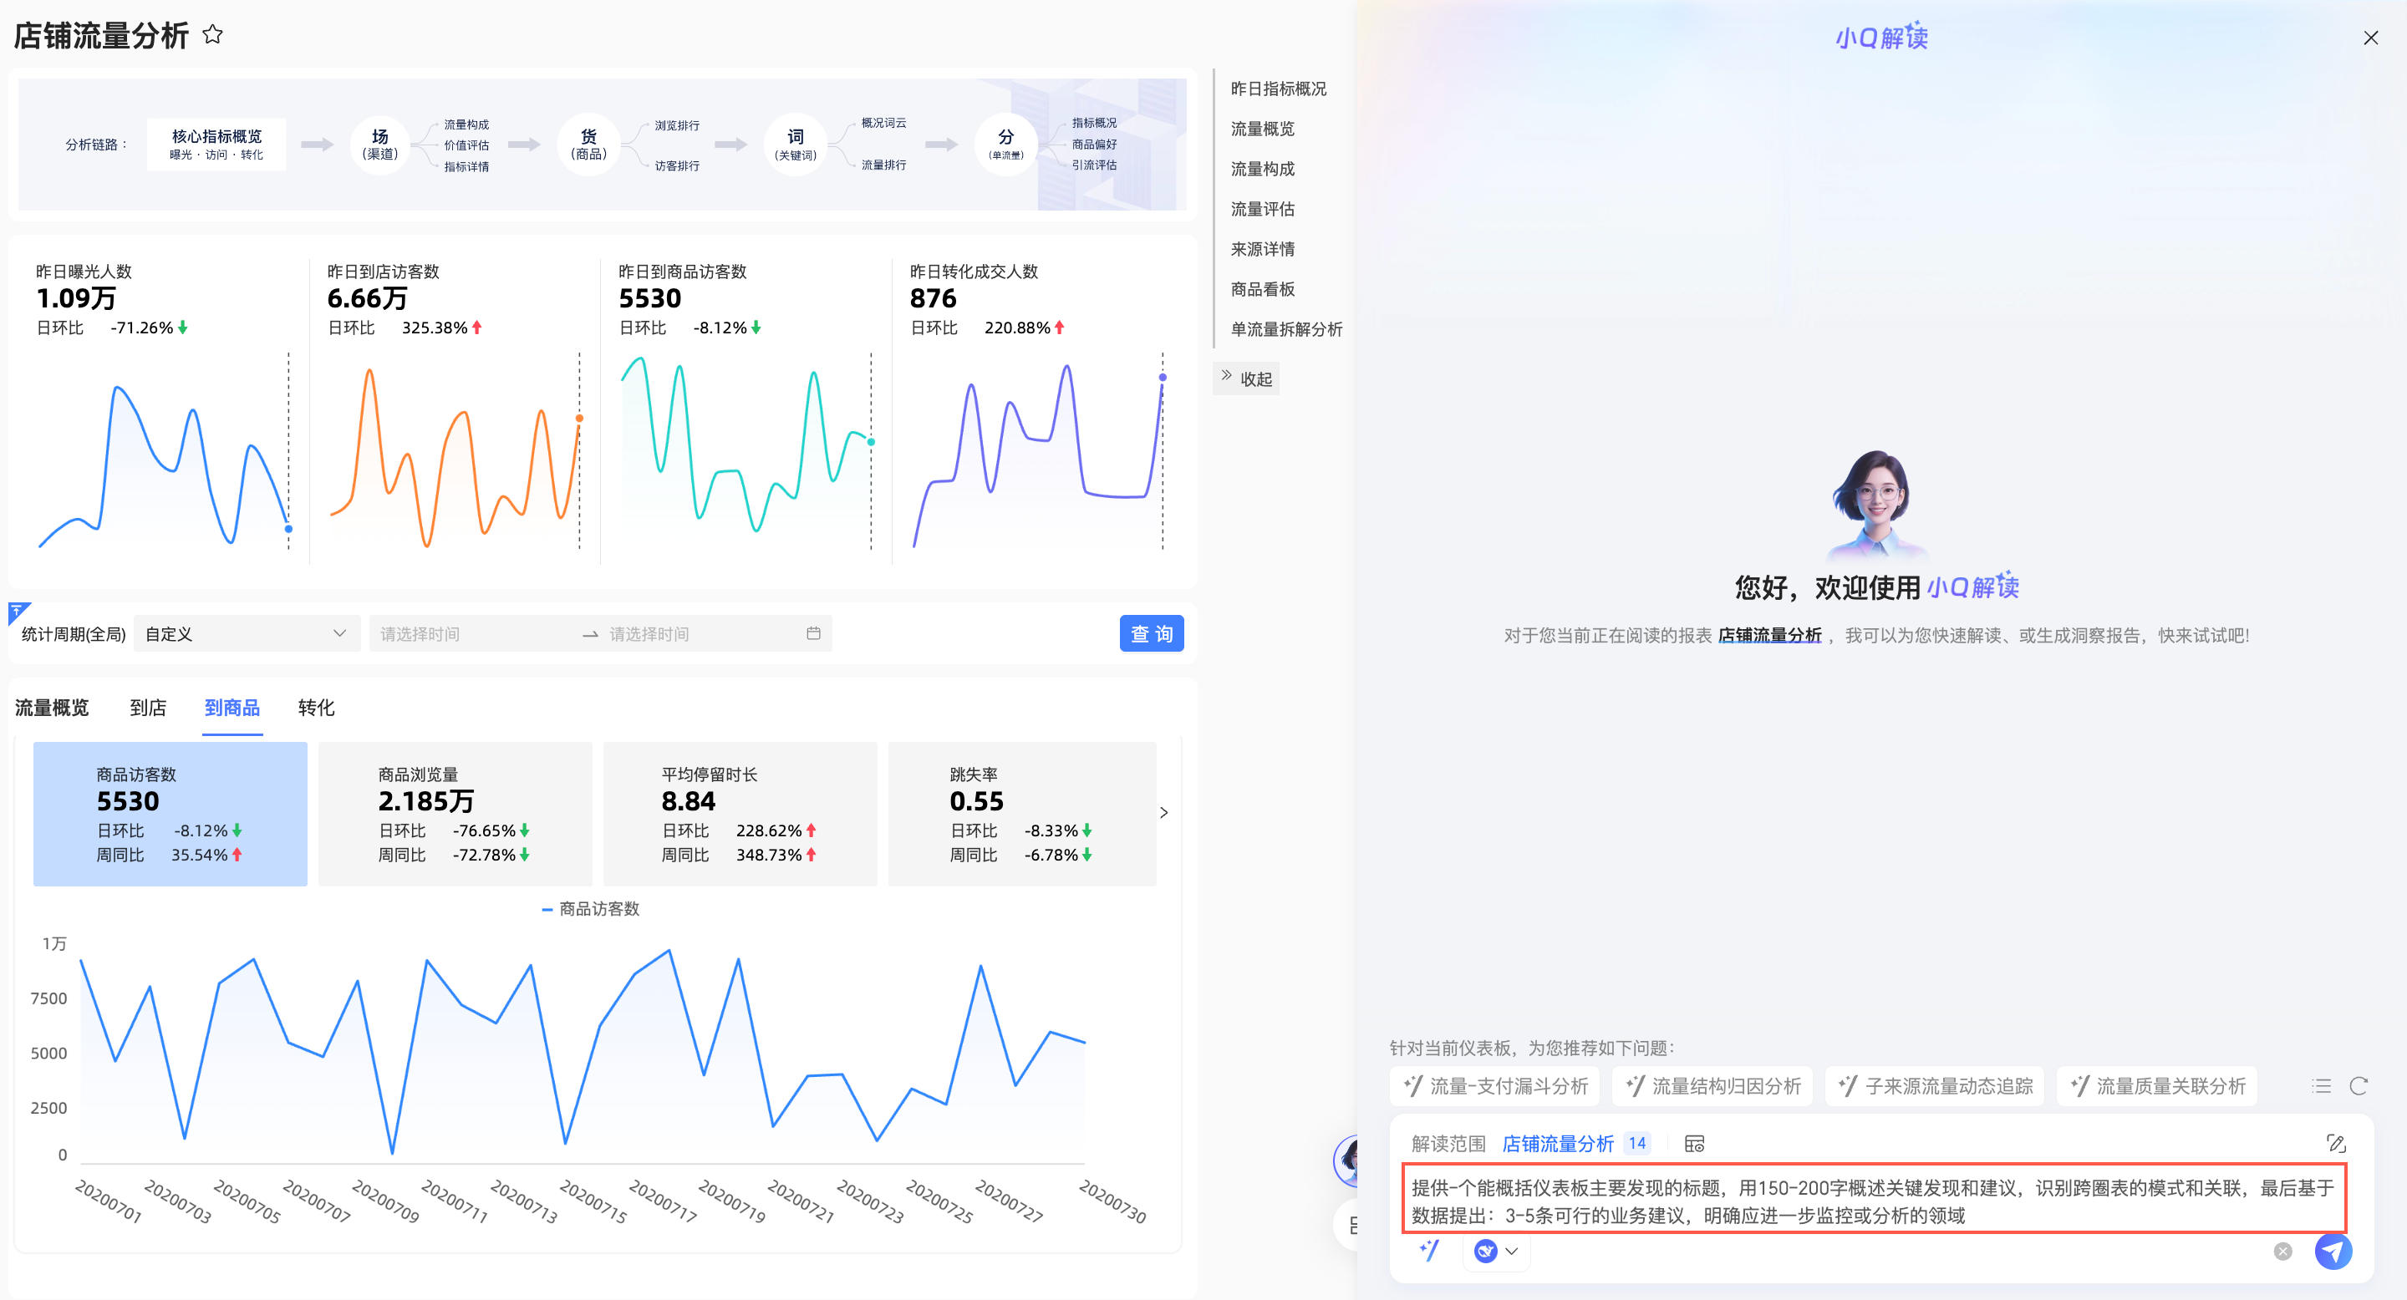Pick the calendar icon in the date range field
The image size is (2407, 1300).
[813, 633]
